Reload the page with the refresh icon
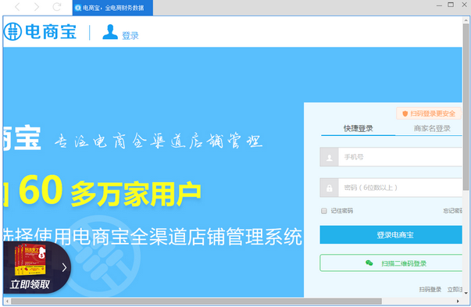The image size is (471, 307). 57,6
